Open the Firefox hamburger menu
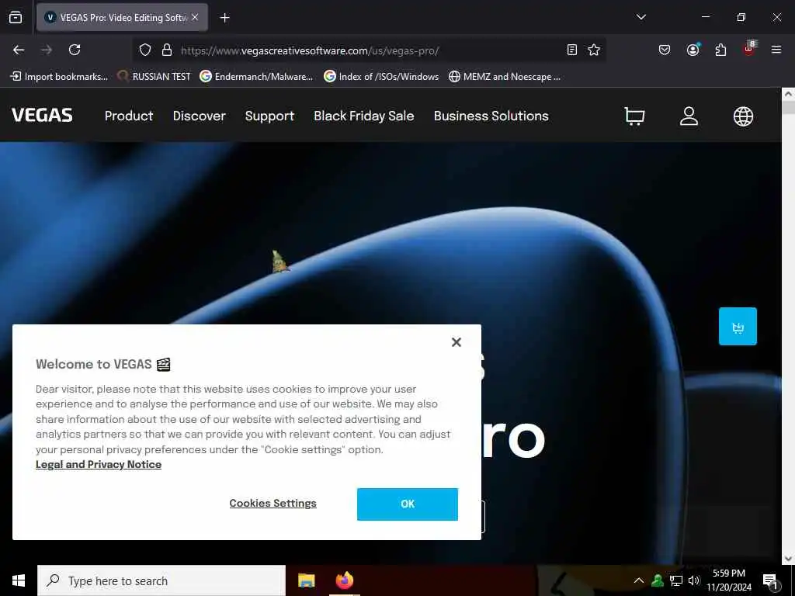This screenshot has height=596, width=795. point(776,50)
